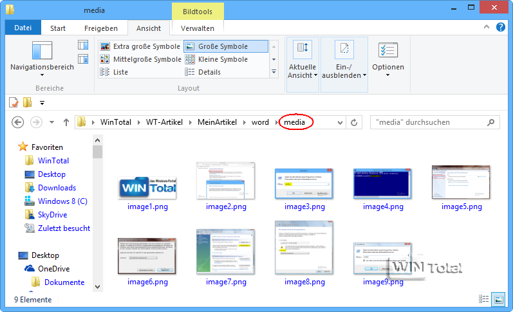Open previous locations address dropdown

tap(340, 123)
